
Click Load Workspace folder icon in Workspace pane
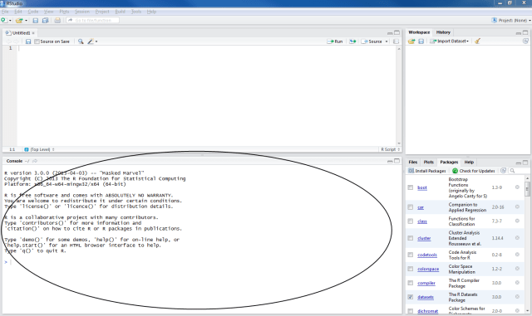pyautogui.click(x=411, y=41)
